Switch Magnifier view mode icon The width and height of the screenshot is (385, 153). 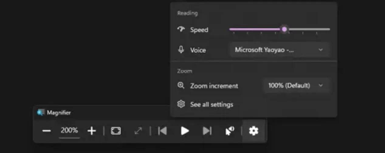116,131
